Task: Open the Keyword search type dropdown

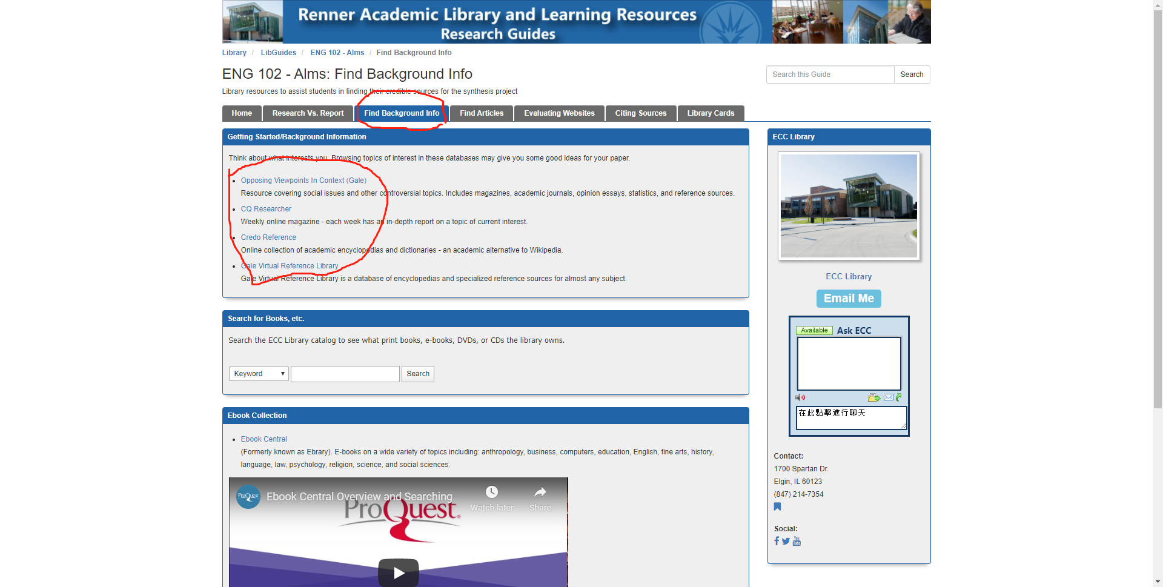Action: point(259,374)
